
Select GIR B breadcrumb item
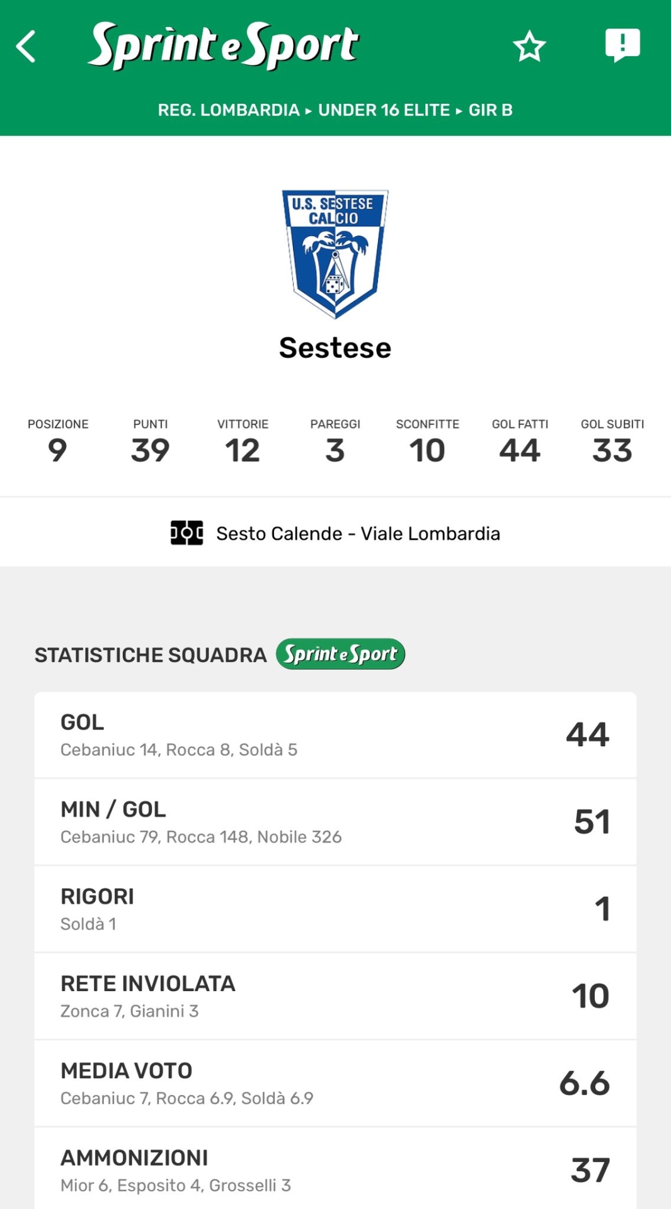[490, 110]
